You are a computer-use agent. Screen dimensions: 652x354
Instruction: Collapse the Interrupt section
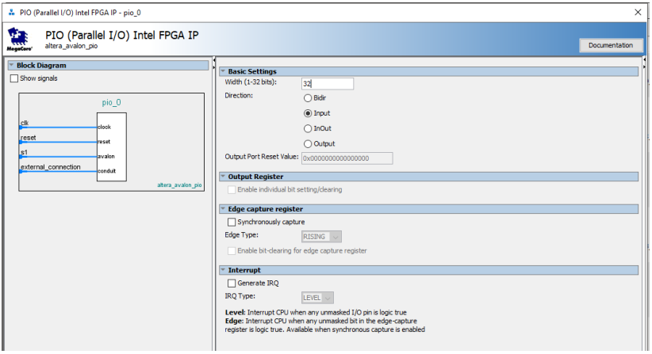click(x=223, y=270)
